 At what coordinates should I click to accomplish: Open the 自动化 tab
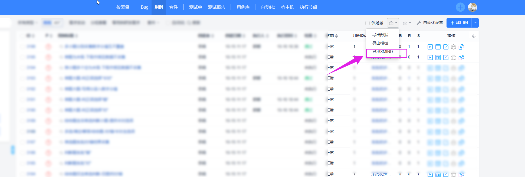point(268,7)
